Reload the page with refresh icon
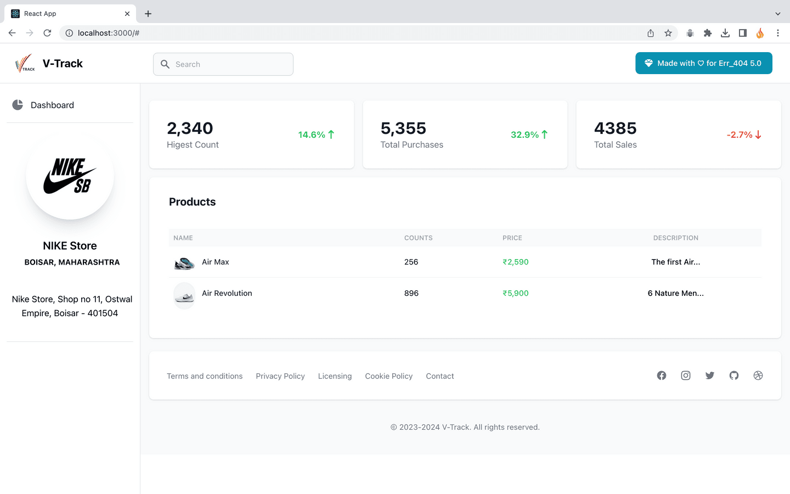 click(47, 33)
